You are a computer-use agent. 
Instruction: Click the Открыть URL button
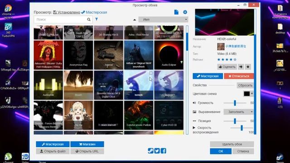(x=87, y=151)
